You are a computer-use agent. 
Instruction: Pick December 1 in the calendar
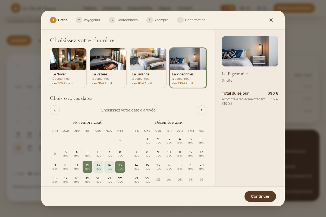click(147, 141)
